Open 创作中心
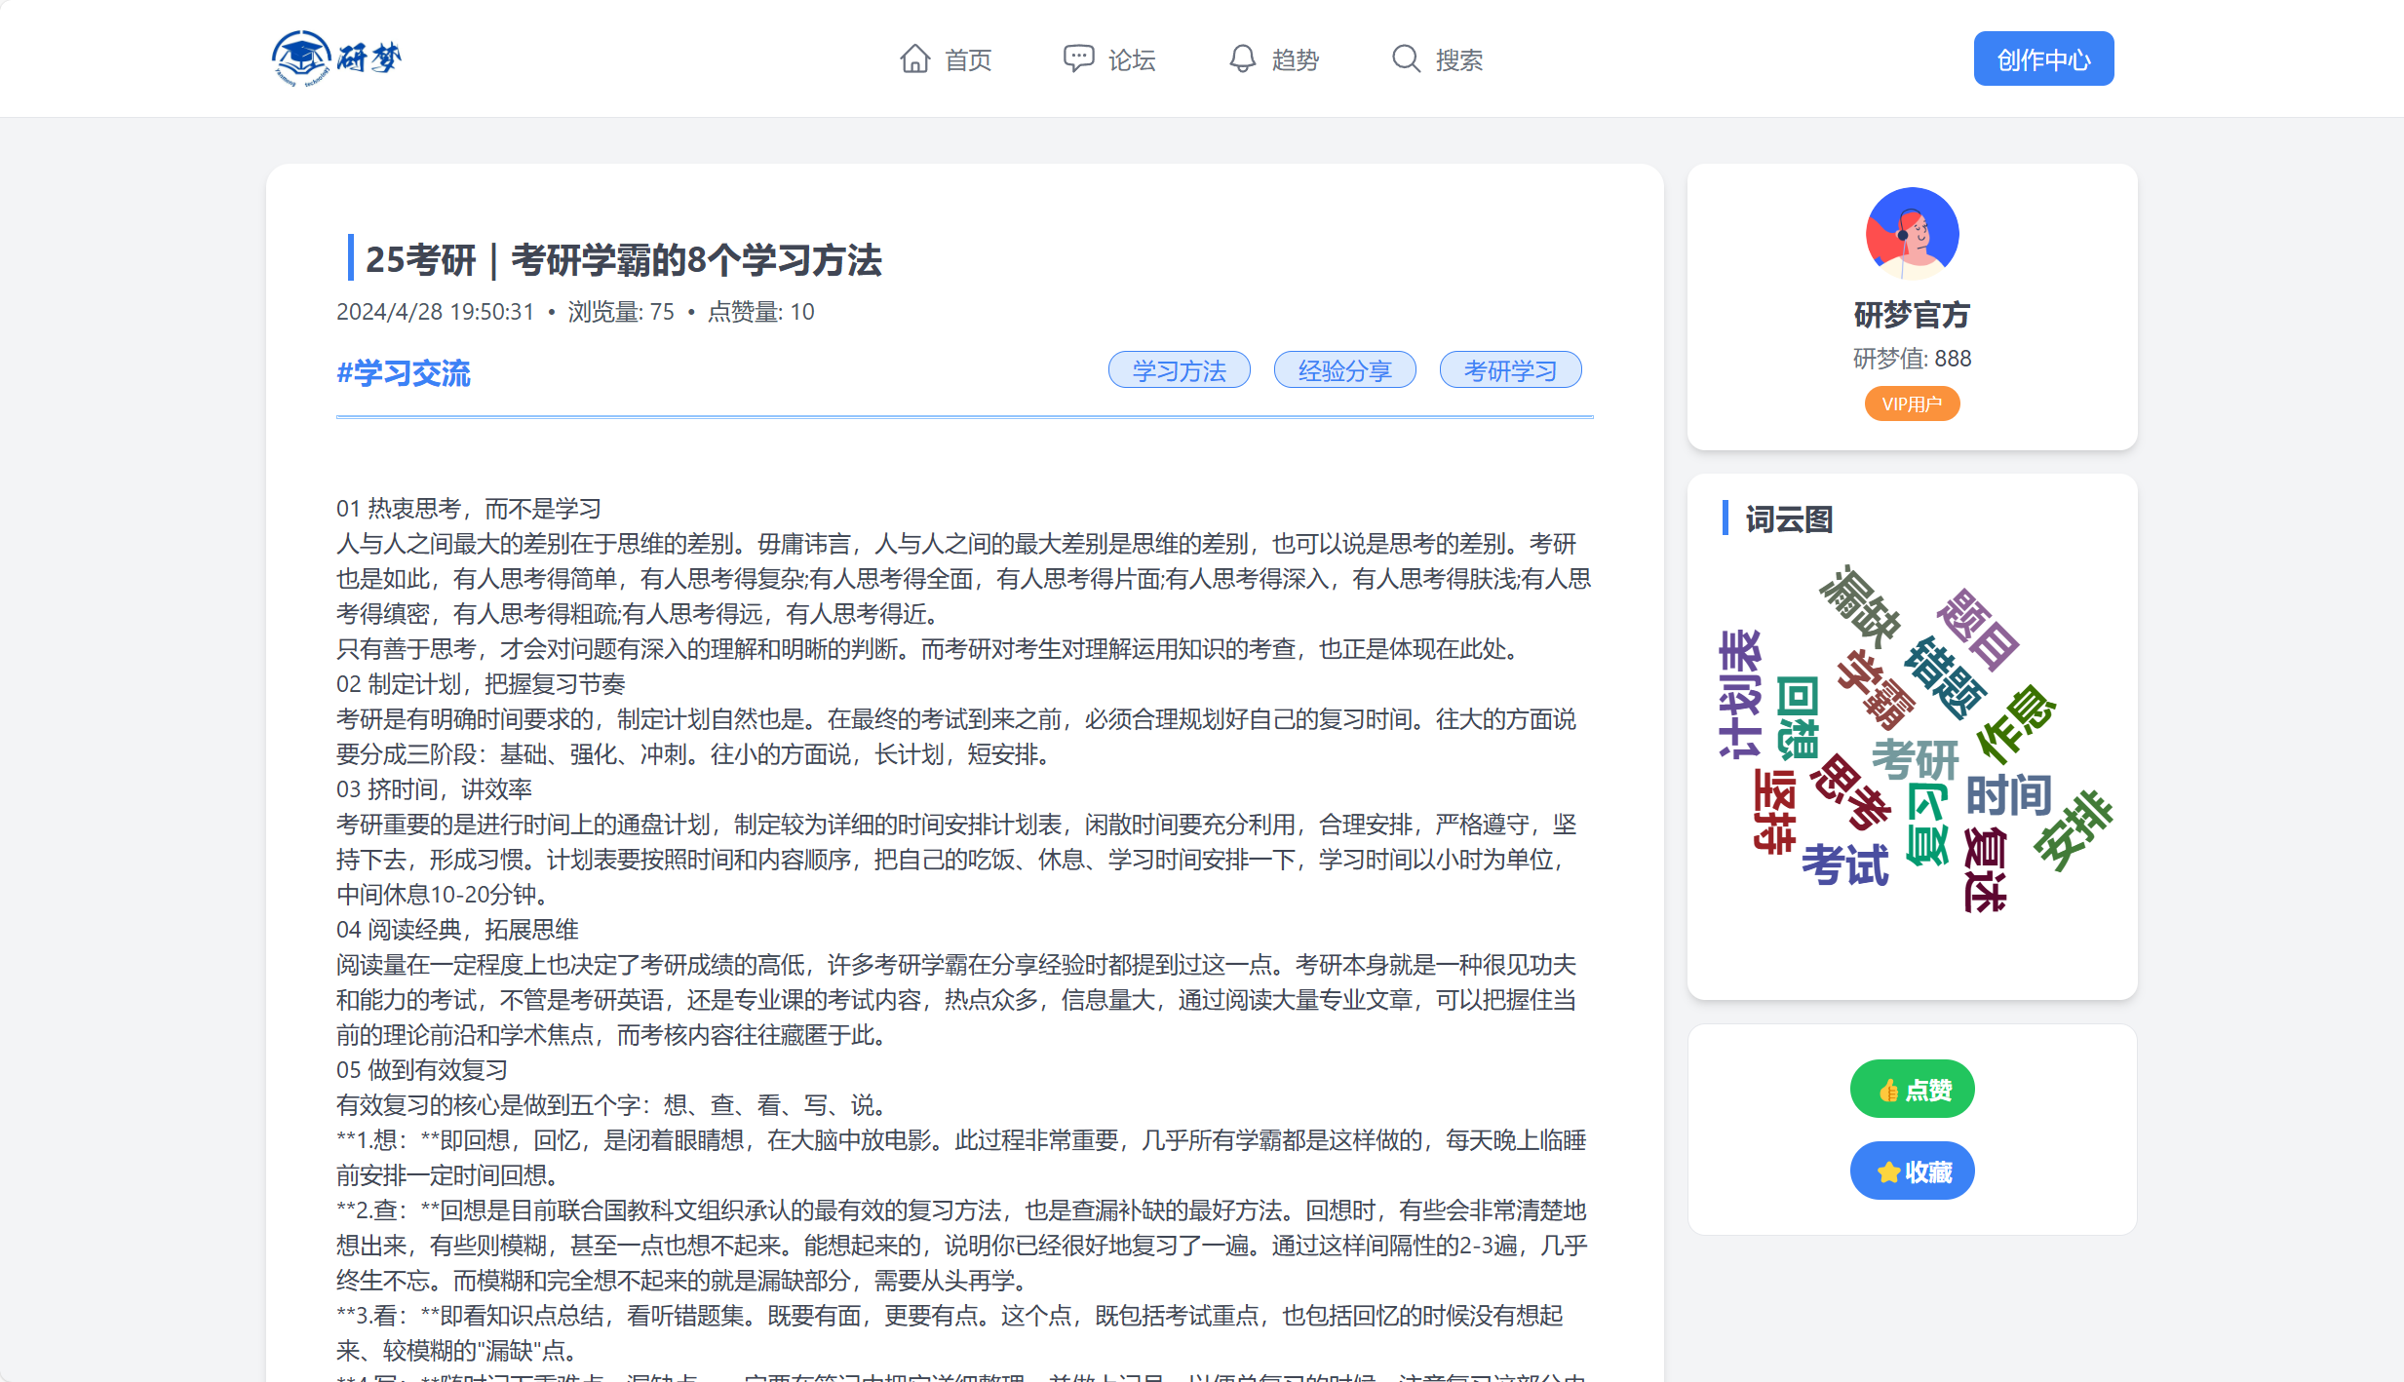 [x=2042, y=58]
